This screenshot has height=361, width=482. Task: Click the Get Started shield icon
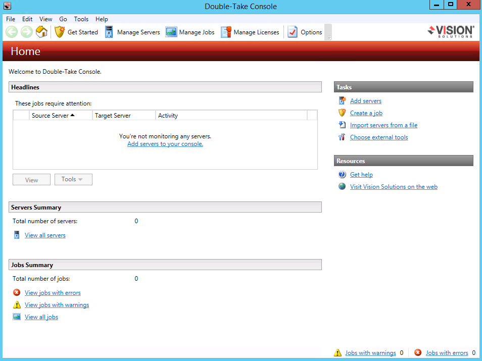[x=60, y=32]
